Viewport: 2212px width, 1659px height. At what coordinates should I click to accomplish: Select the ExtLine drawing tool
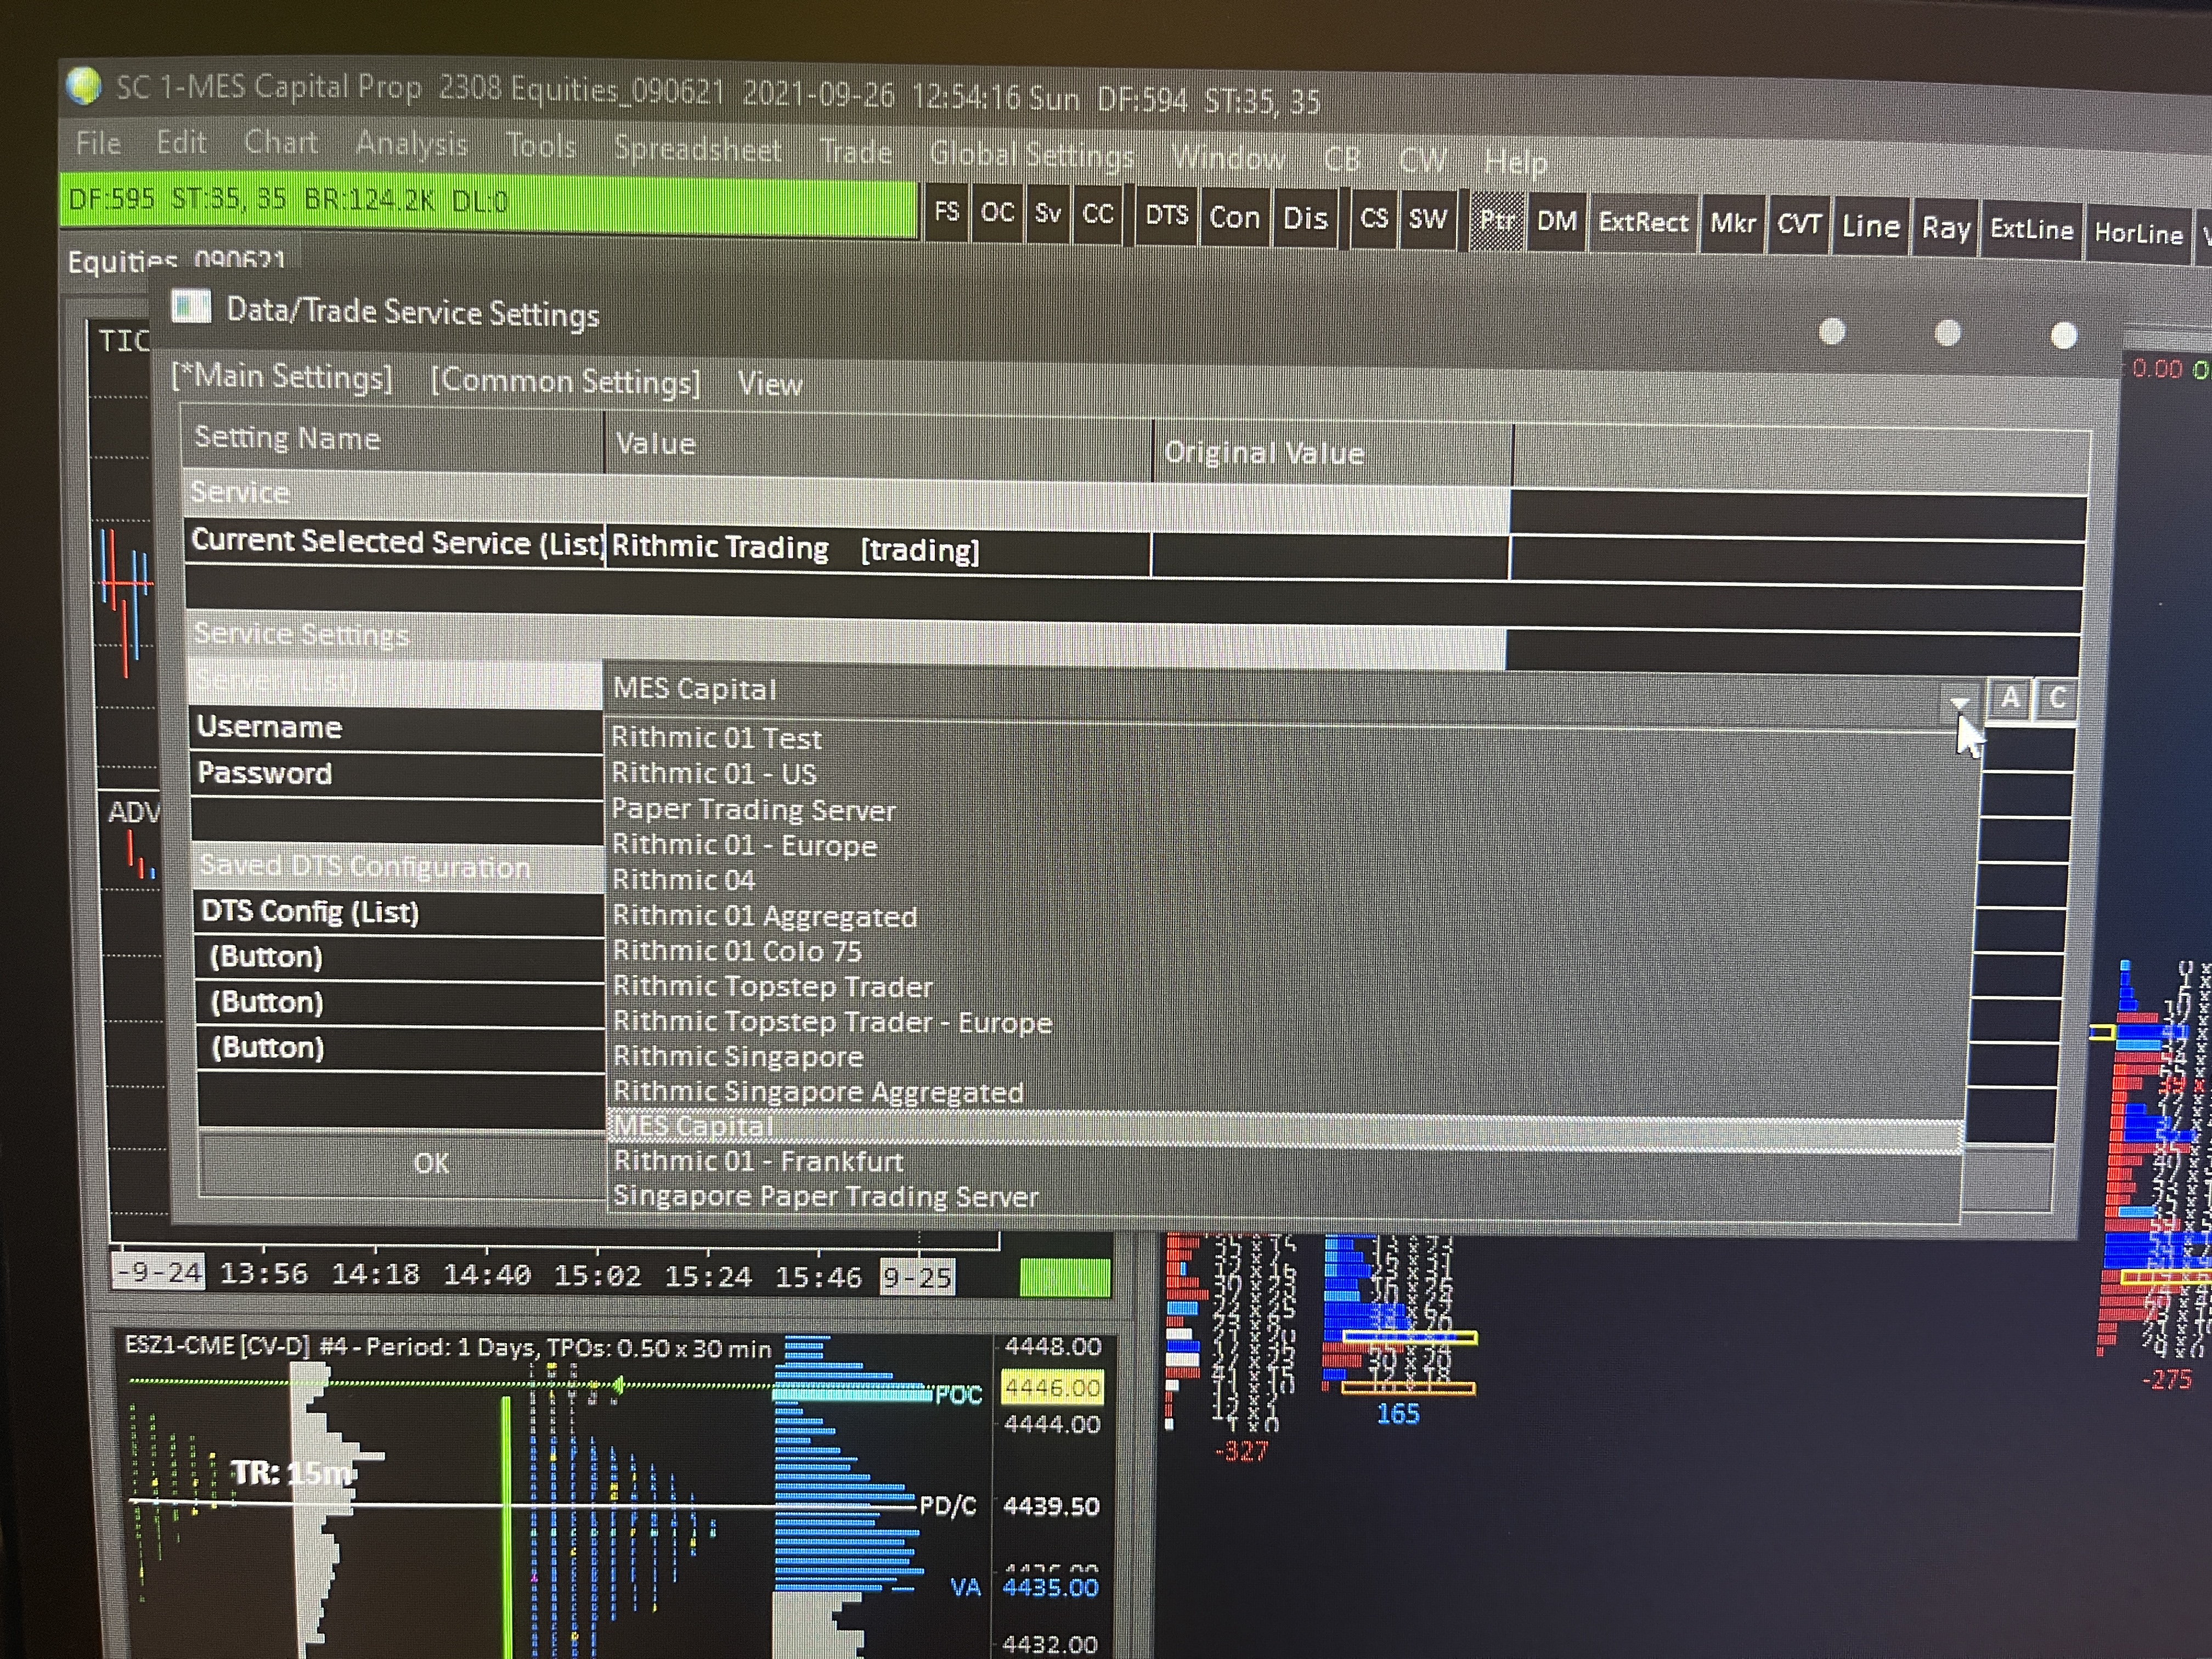coord(2032,231)
